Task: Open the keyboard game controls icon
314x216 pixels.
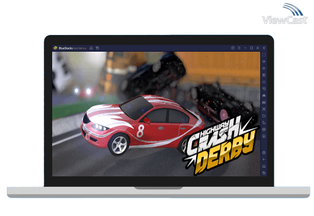Action: tap(264, 82)
